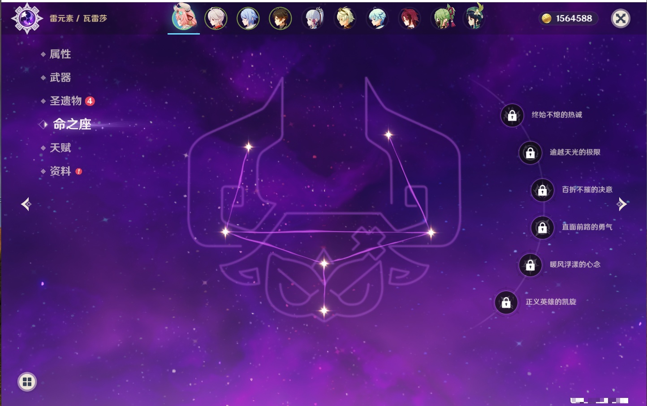The image size is (647, 406).
Task: Open the 属性 attributes page
Action: coord(60,54)
